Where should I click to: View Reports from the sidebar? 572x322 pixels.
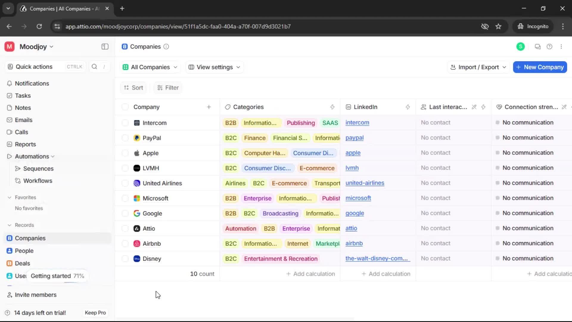point(25,144)
